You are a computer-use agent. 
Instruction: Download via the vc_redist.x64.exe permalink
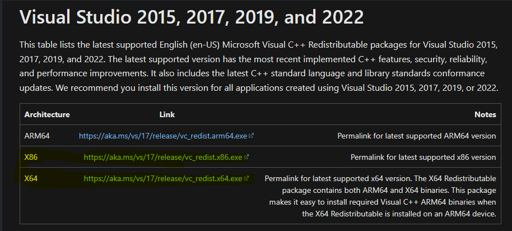(x=163, y=179)
